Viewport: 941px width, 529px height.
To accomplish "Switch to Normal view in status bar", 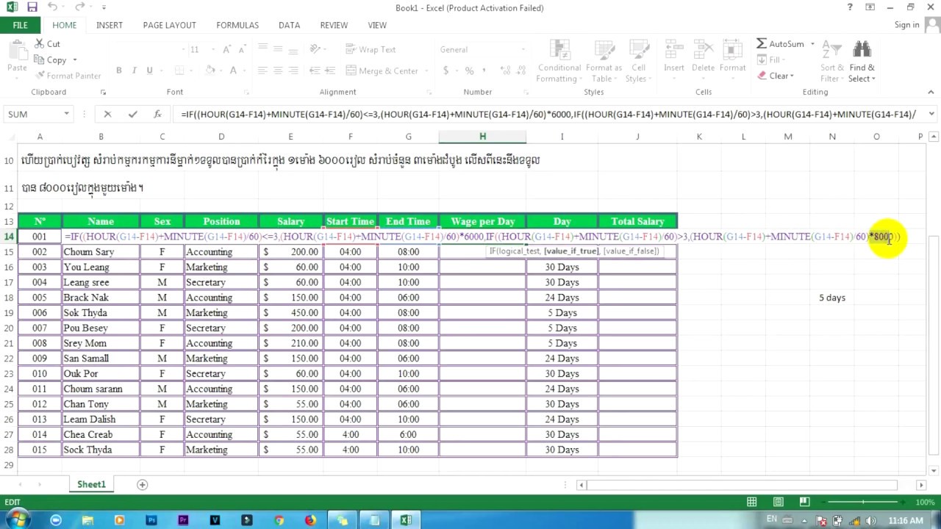I will coord(751,503).
